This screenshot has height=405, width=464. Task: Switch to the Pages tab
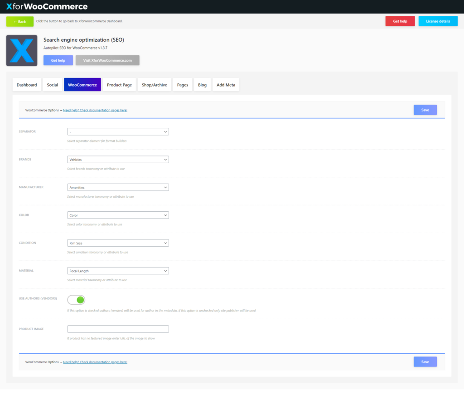(x=183, y=85)
